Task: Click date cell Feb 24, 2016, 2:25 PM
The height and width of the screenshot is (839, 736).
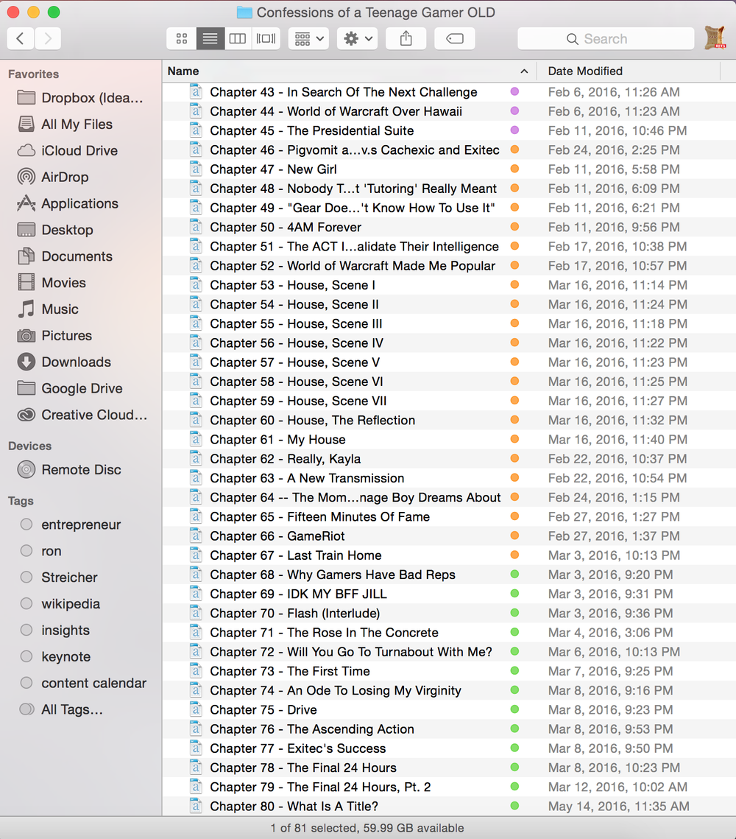Action: coord(614,150)
